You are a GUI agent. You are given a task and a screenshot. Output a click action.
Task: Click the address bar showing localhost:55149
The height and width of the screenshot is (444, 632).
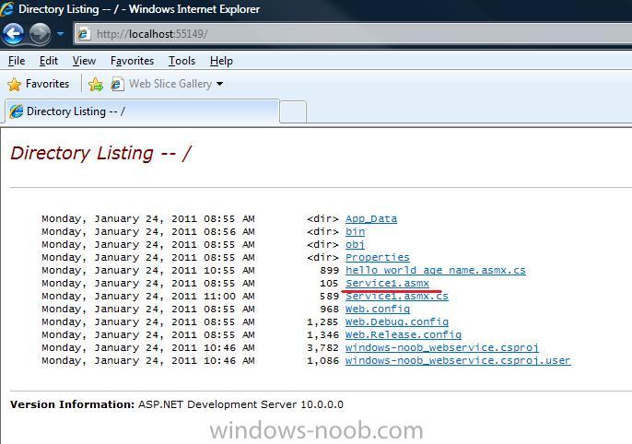353,34
